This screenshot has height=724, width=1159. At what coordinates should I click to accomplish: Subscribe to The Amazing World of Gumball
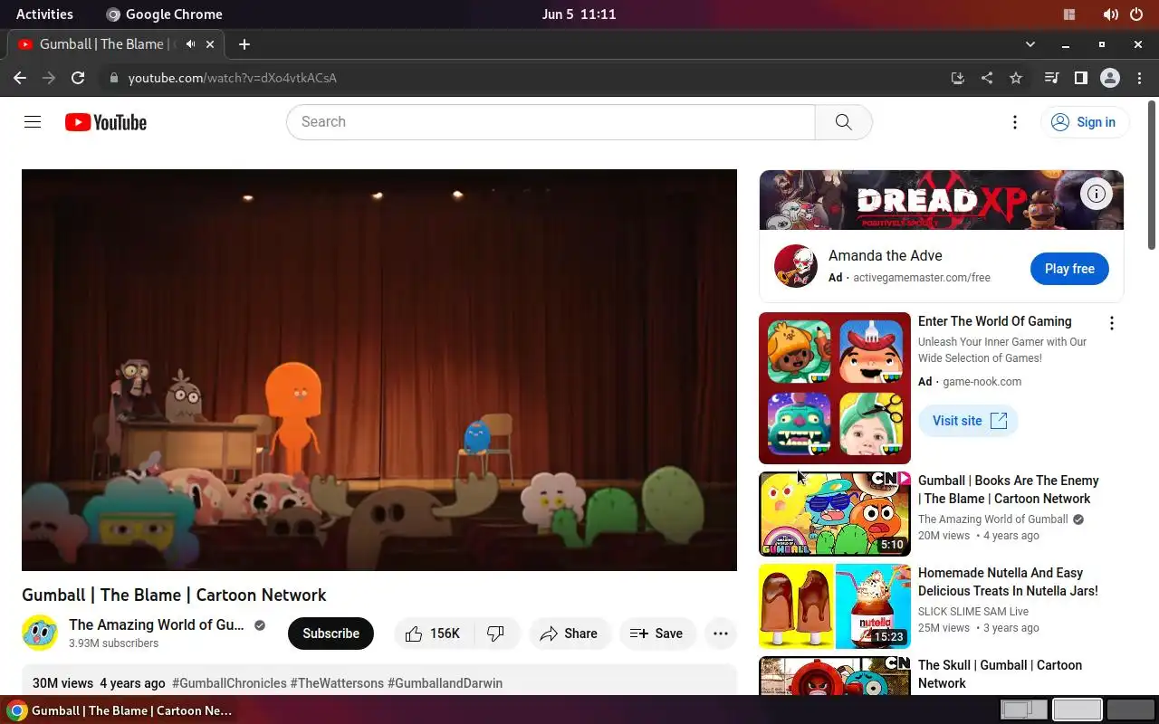[330, 633]
